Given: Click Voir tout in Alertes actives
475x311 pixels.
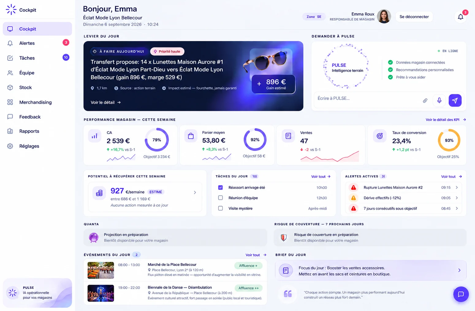Looking at the screenshot, I should pos(451,176).
